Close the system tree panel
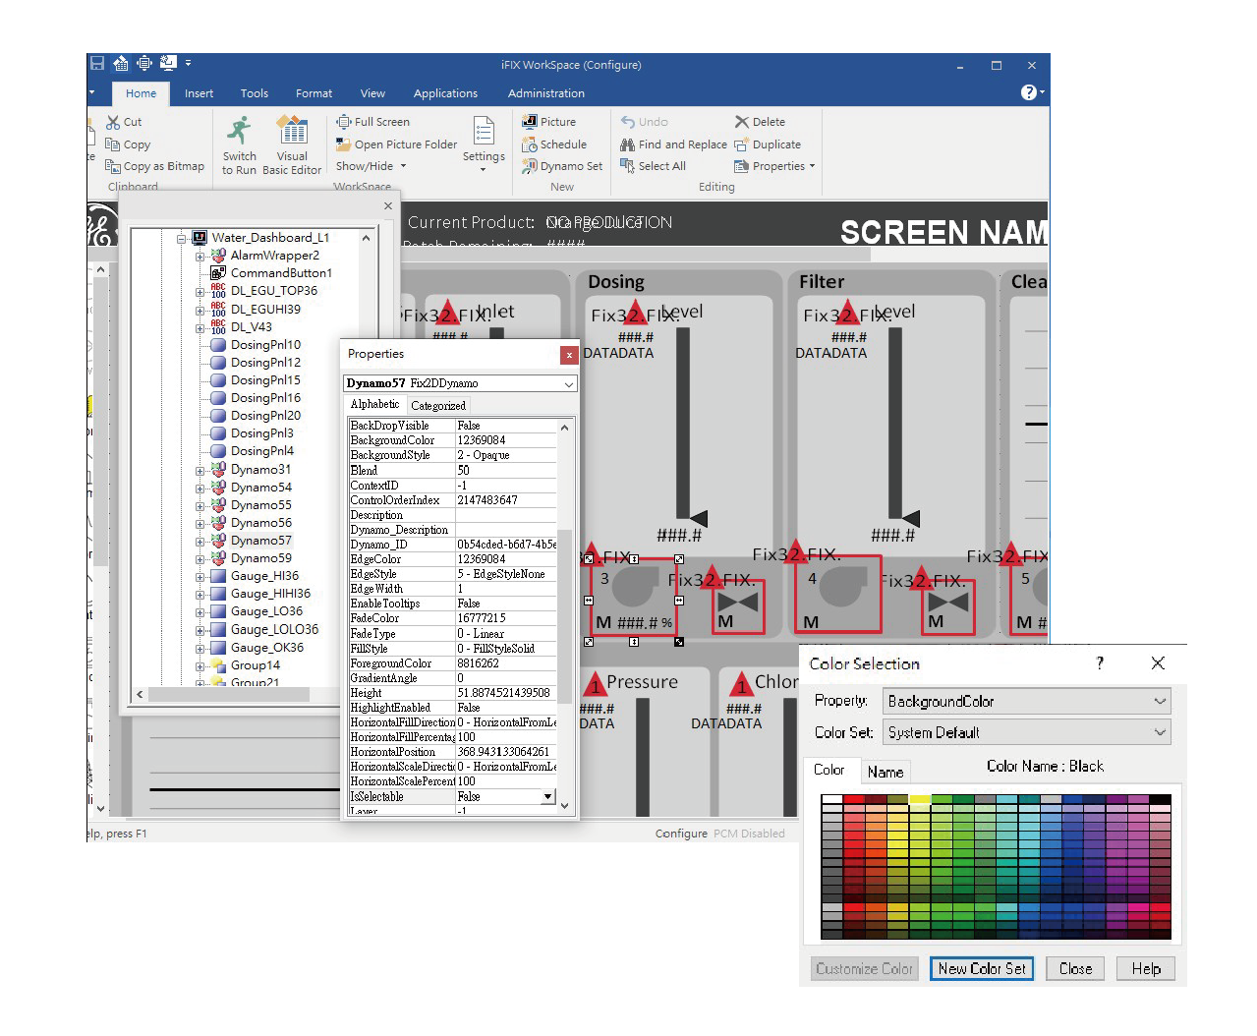Screen dimensions: 1257x1036 click(x=388, y=205)
